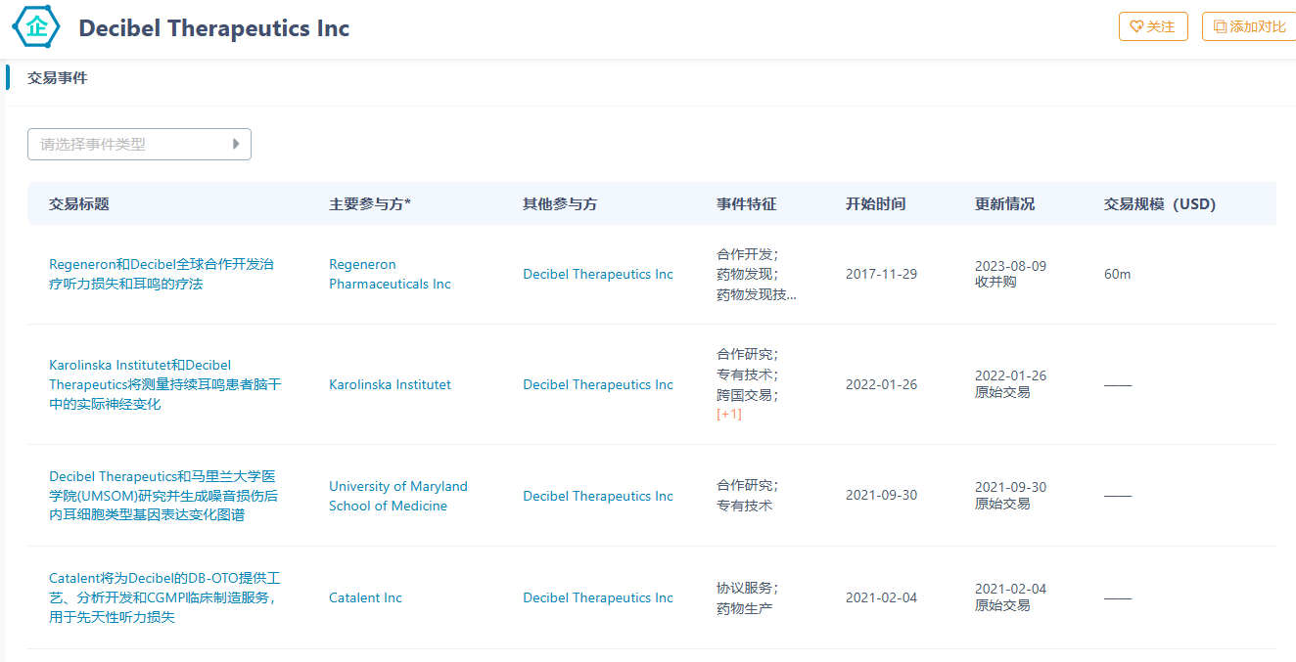Click the 药物发现技… truncated feature text
Viewport: 1296px width, 662px height.
[757, 294]
